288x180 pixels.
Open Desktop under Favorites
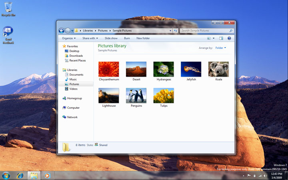pos(72,51)
